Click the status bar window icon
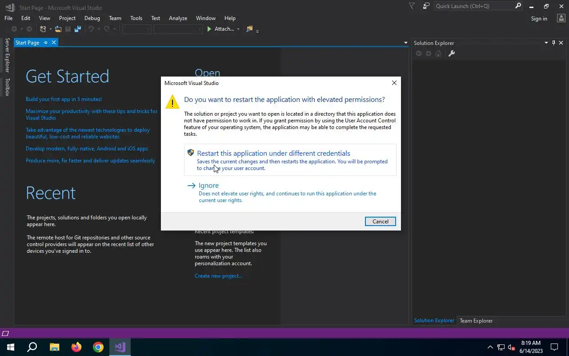Screen dimensions: 569x356 [x=5, y=333]
